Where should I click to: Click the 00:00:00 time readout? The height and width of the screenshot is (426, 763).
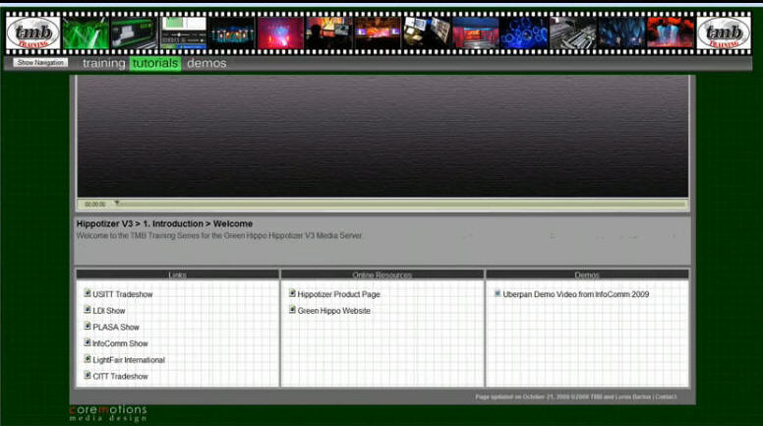coord(95,204)
